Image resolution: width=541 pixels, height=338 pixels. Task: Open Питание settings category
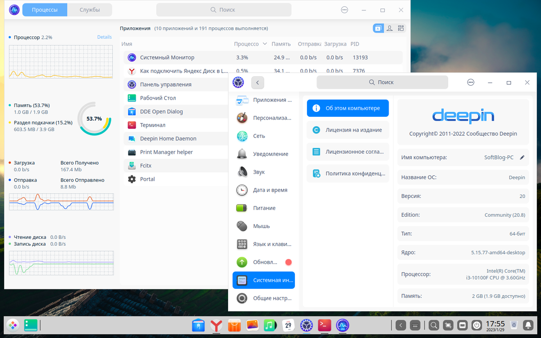[x=263, y=208]
